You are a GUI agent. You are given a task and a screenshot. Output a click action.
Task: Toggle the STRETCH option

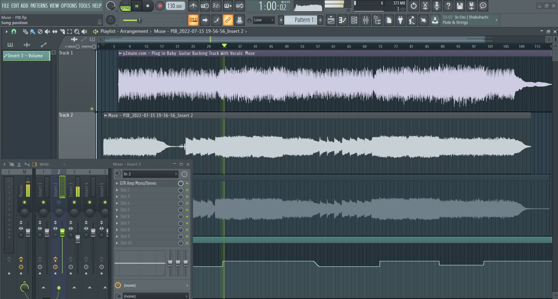94,46
